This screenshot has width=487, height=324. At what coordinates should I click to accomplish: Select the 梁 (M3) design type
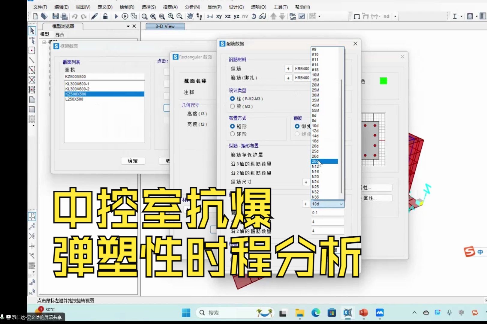pos(232,106)
